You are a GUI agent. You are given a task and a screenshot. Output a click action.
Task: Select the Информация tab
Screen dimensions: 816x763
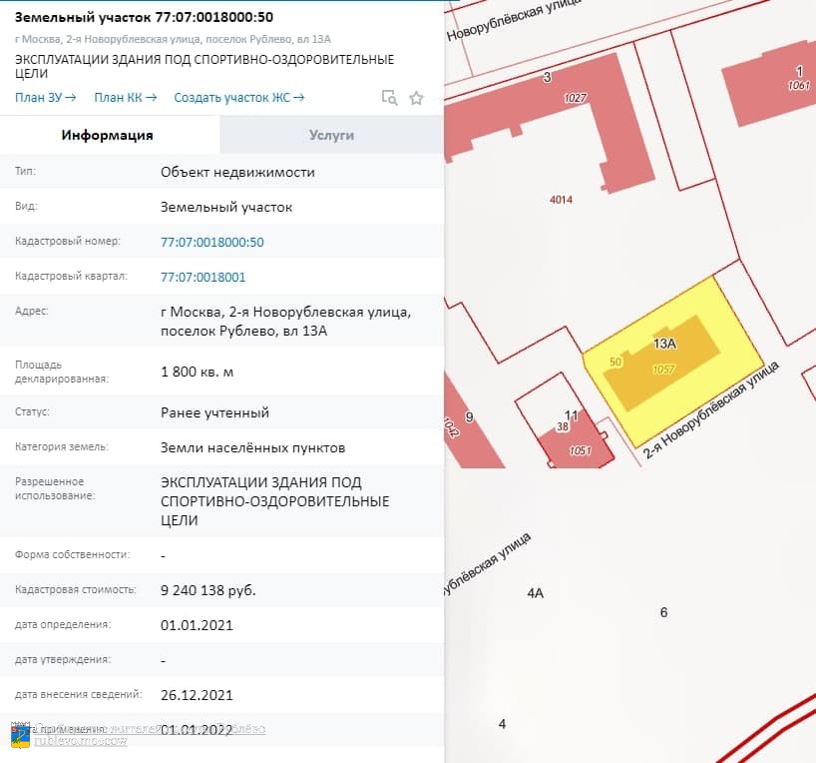(110, 135)
